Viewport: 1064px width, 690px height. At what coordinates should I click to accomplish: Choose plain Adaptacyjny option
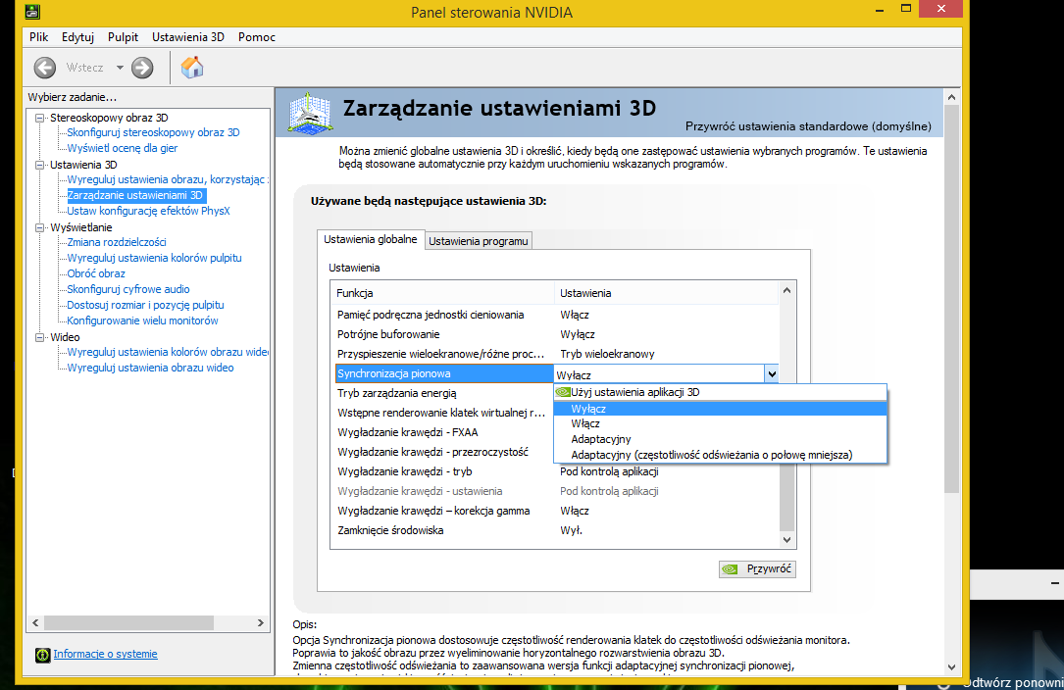tap(720, 439)
